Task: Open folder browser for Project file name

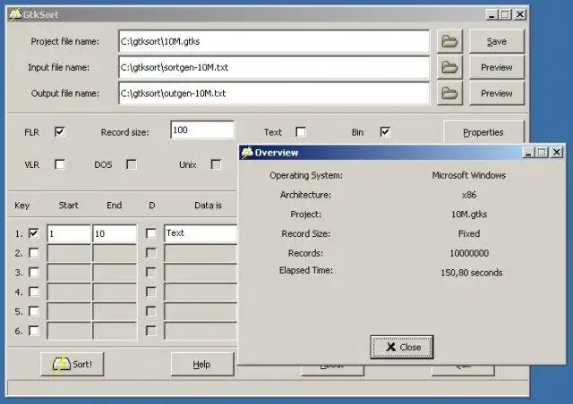Action: [449, 41]
